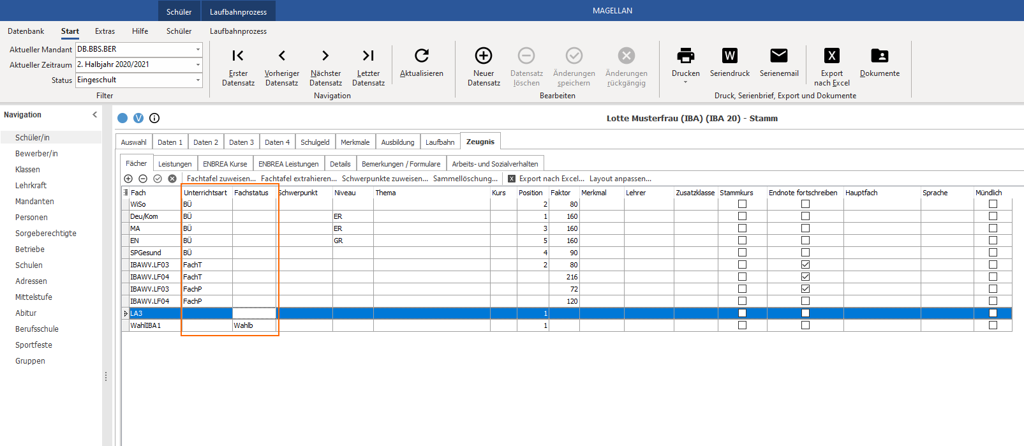1024x446 pixels.
Task: Click Fachtafel zuweisen... button
Action: click(x=221, y=179)
